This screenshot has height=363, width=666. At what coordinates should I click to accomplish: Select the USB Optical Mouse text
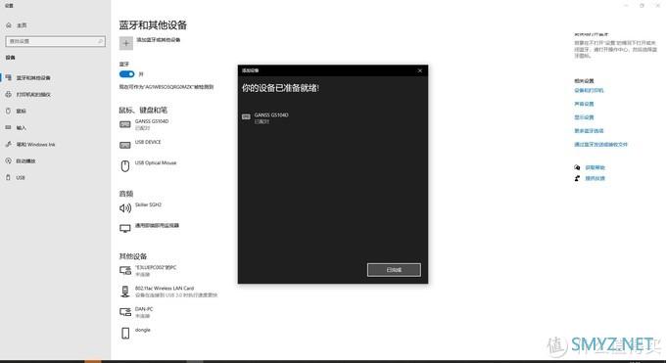point(156,163)
